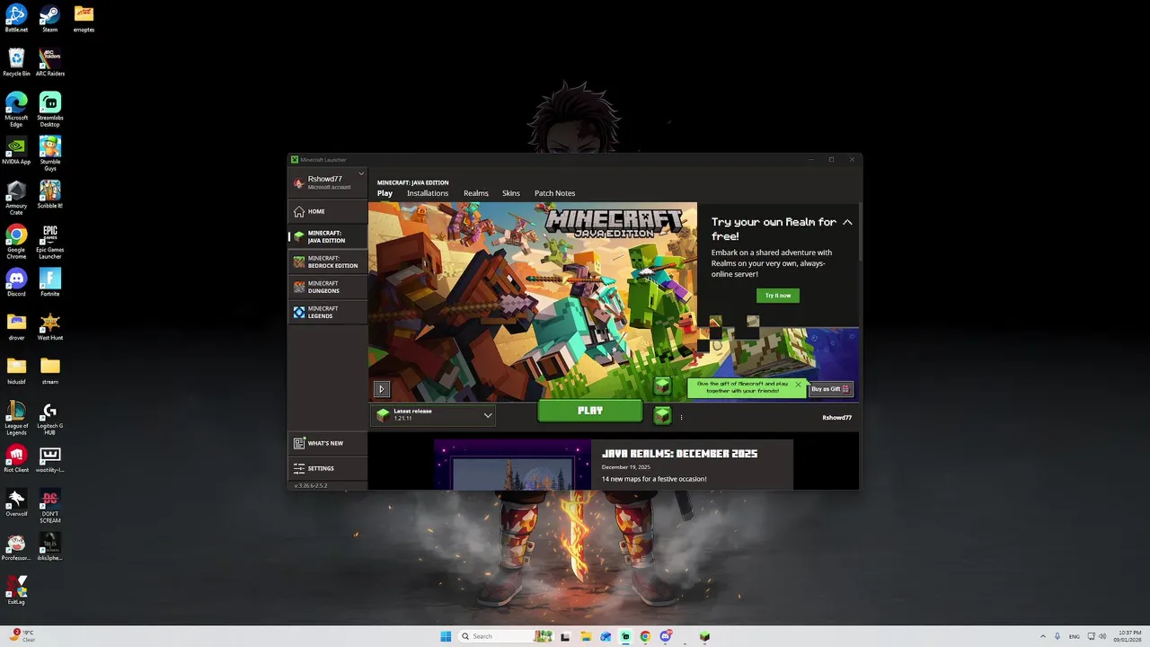Click the Try it now button
Screen dimensions: 1150x647
pyautogui.click(x=778, y=296)
